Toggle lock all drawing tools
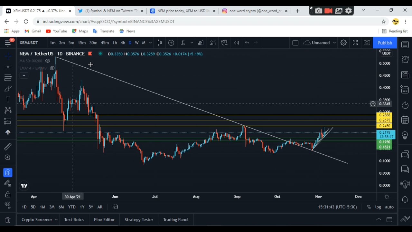 point(8,194)
